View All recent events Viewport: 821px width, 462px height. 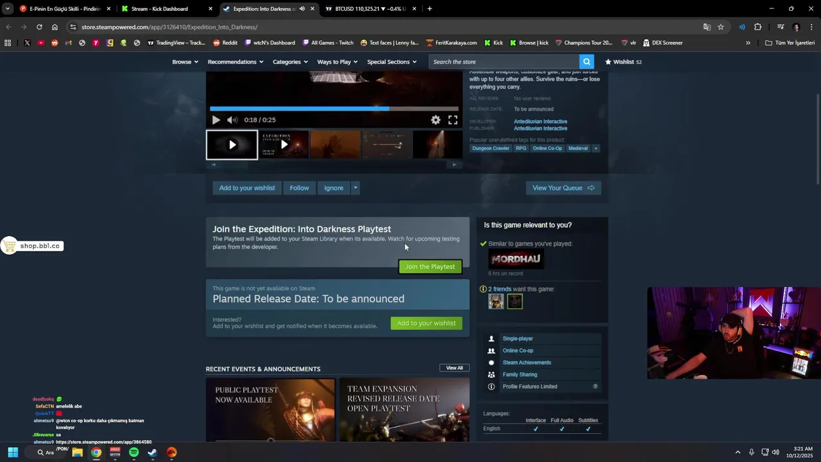[454, 368]
